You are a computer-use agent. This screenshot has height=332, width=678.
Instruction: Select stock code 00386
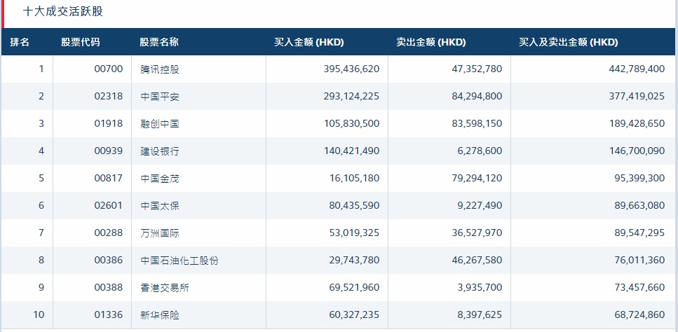point(109,260)
